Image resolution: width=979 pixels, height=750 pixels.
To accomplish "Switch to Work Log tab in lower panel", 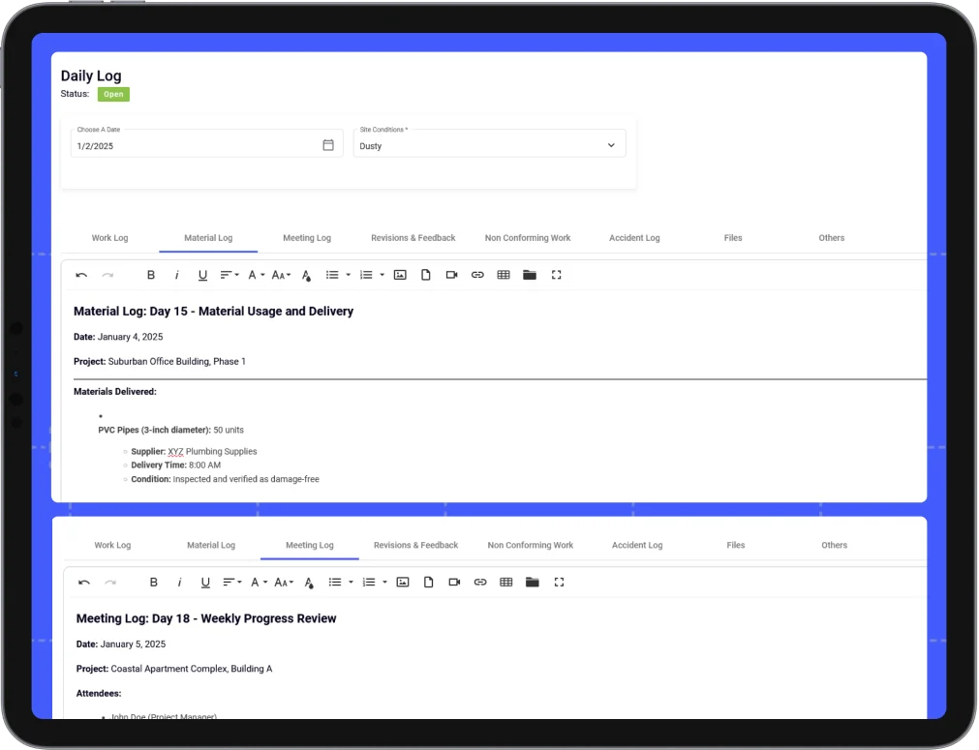I will click(x=112, y=546).
